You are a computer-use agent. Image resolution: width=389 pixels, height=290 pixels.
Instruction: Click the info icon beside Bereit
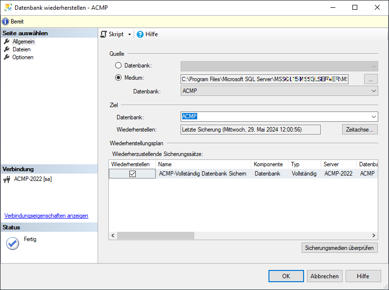click(5, 22)
